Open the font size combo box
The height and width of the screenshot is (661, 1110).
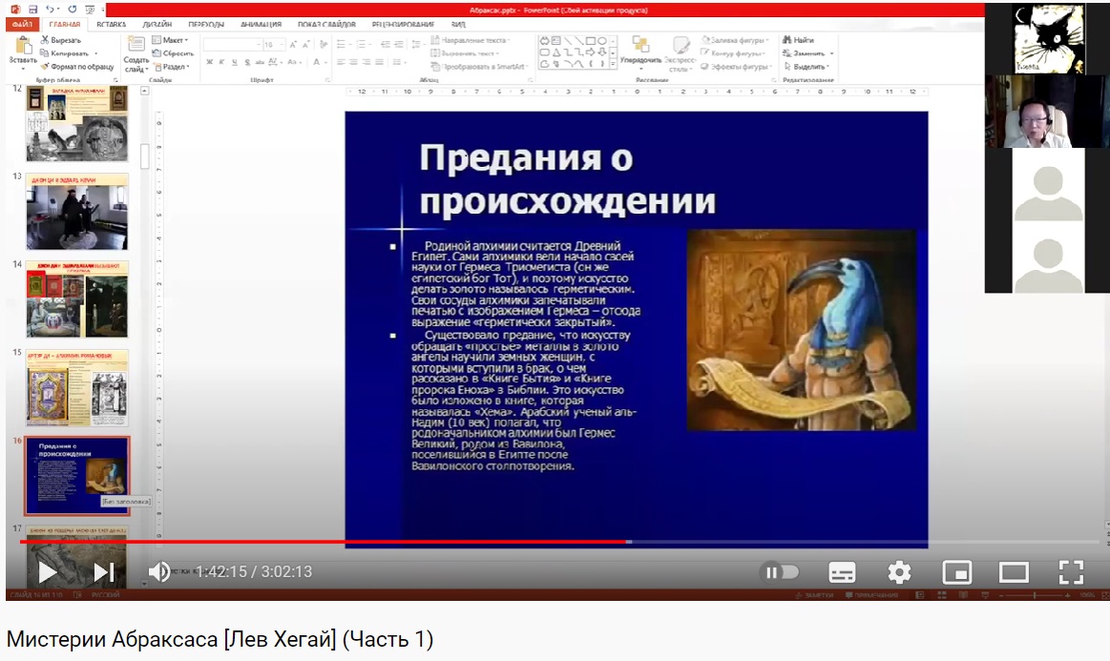273,45
